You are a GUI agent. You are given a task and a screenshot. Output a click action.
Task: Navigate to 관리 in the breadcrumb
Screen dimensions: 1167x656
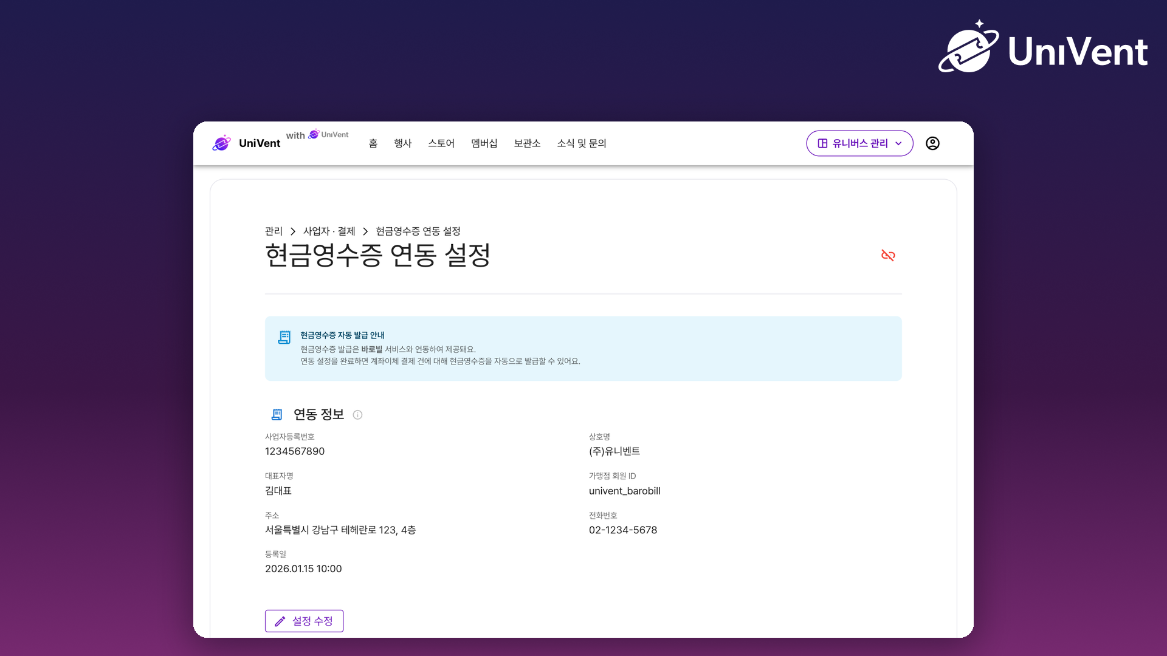click(x=274, y=231)
